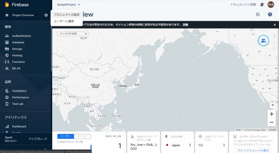279x153 pixels.
Task: Click the Test Lab checklist icon
Action: [7, 104]
